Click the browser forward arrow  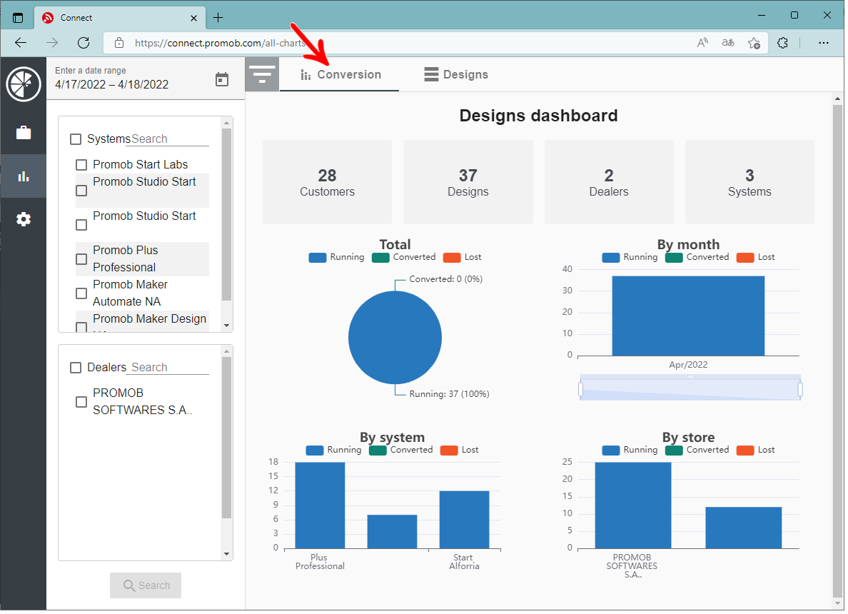52,43
